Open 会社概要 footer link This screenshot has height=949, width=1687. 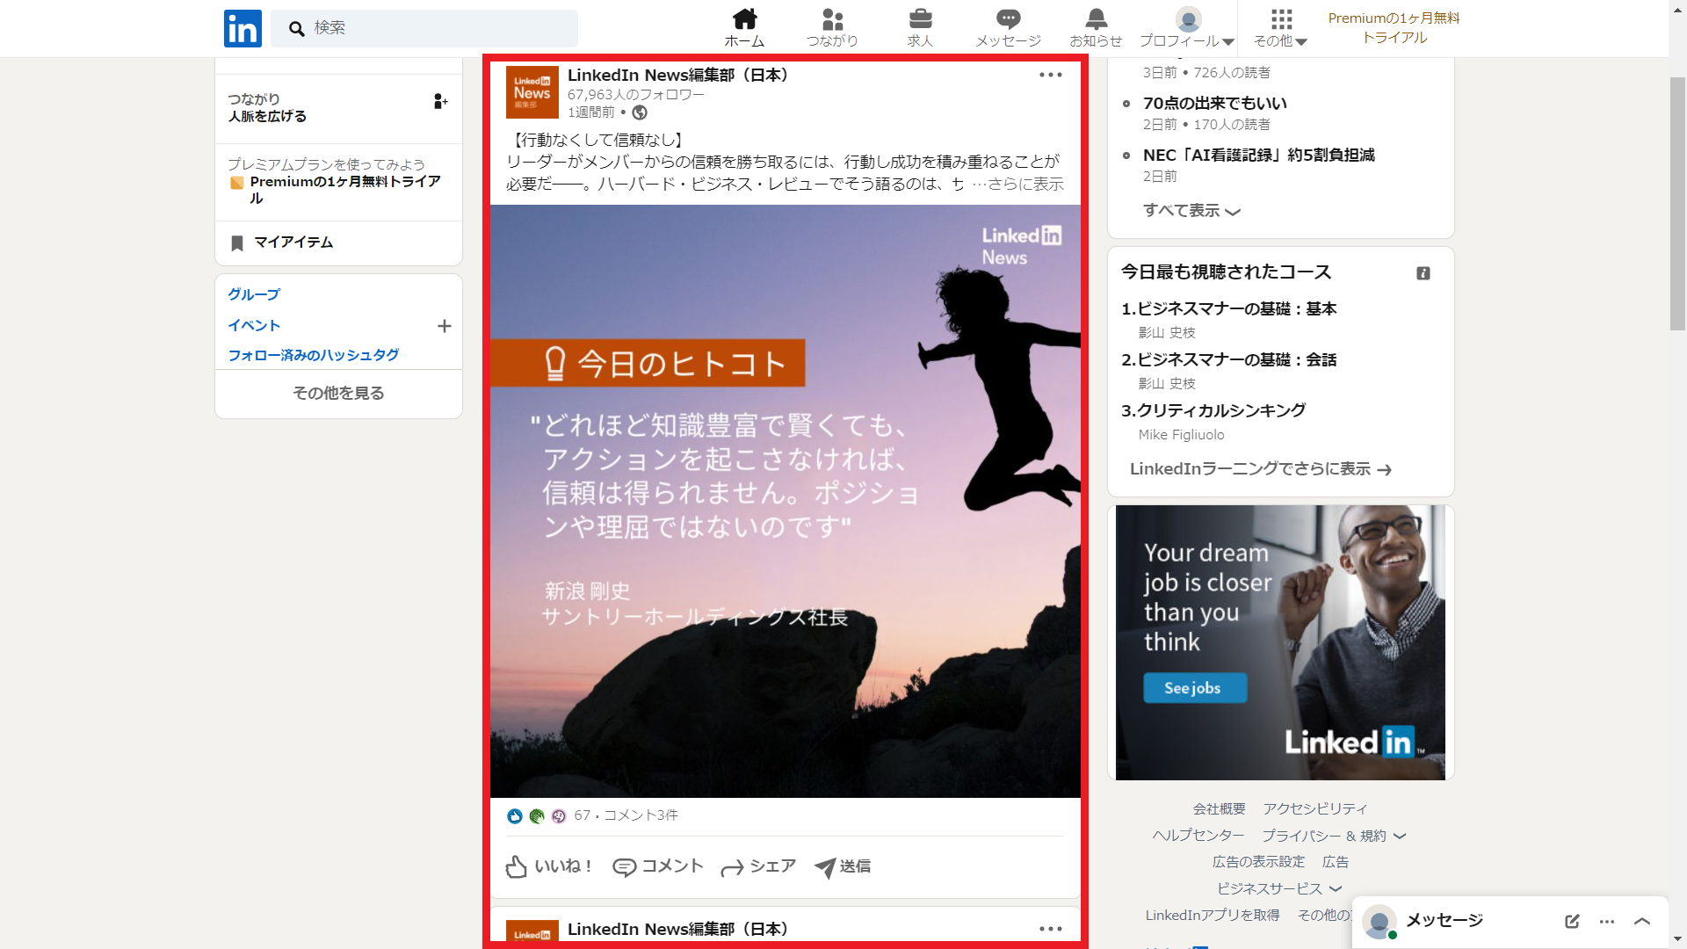(x=1219, y=808)
